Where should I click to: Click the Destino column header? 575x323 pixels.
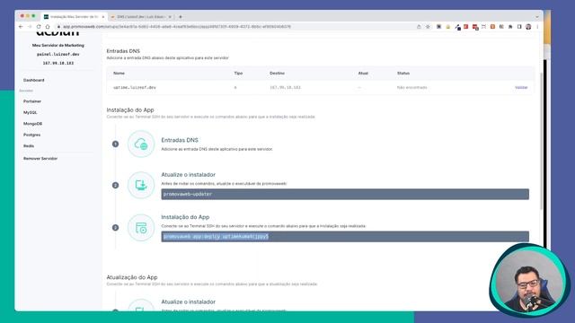pos(277,74)
